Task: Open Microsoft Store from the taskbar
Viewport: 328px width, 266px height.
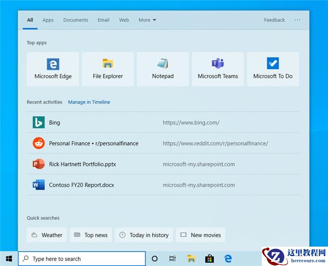Action: click(210, 259)
